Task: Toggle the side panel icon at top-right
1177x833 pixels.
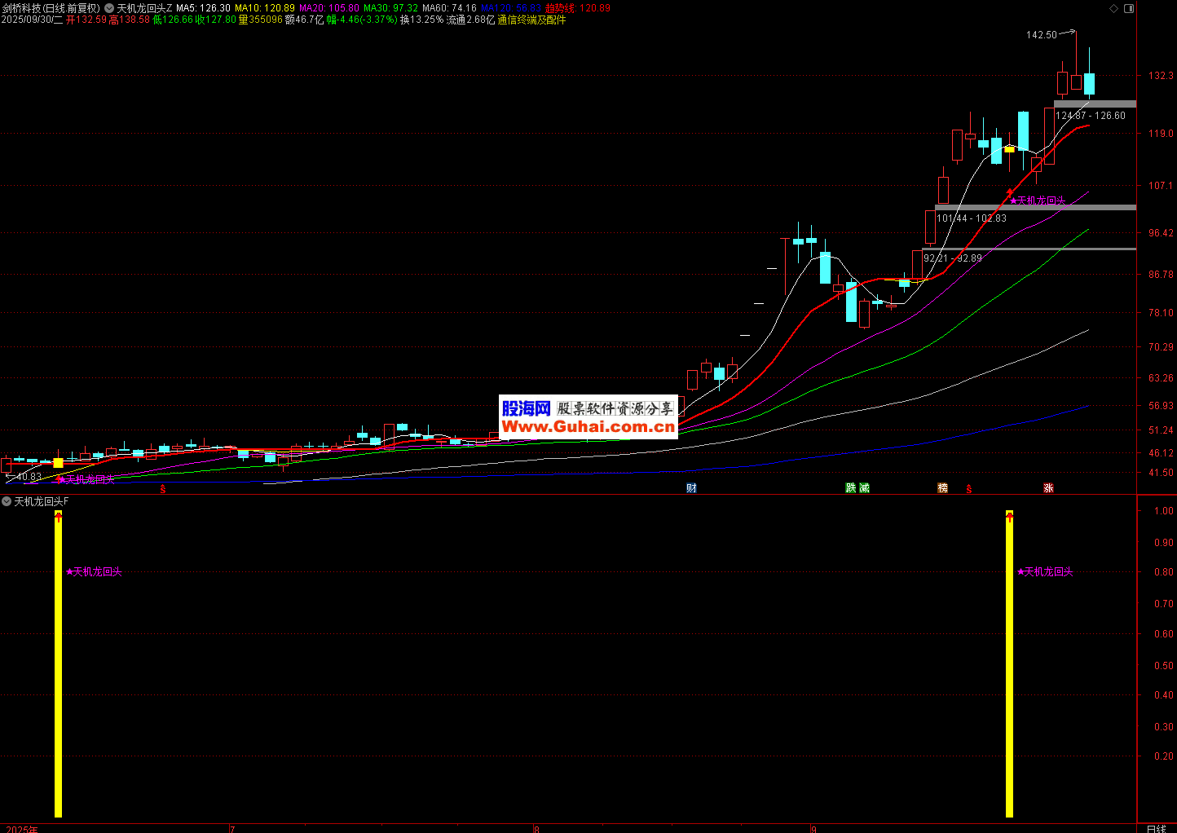Action: click(1129, 8)
